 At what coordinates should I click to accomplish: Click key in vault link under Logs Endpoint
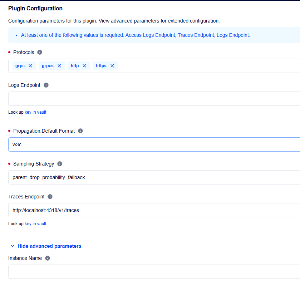35,112
